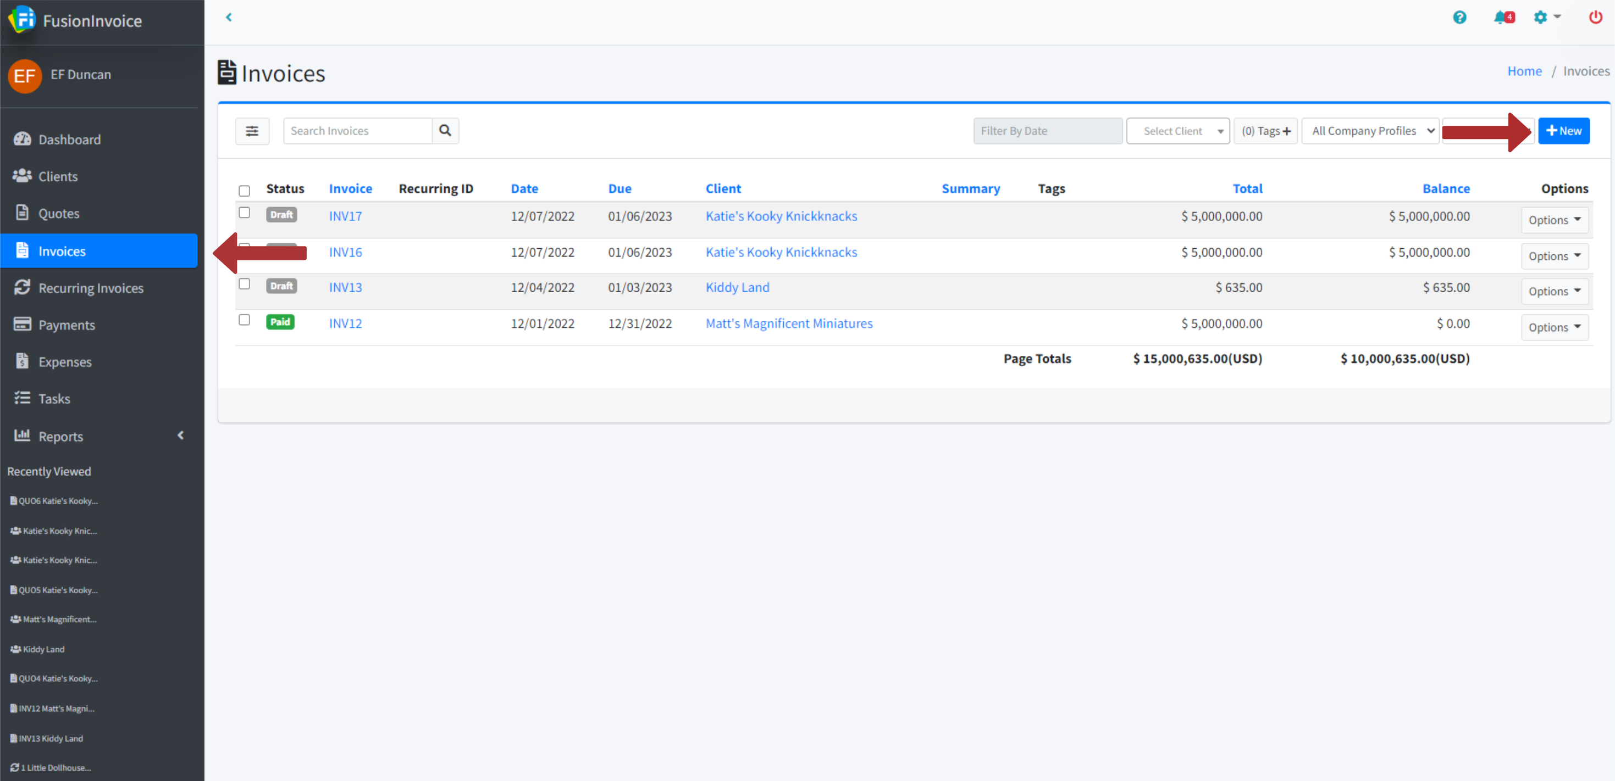The image size is (1615, 781).
Task: Open the Select Client dropdown
Action: click(1177, 130)
